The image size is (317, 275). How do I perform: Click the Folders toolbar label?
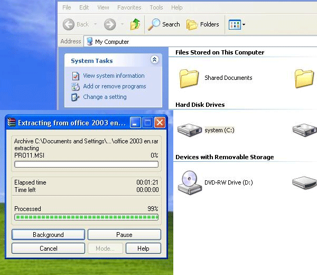tap(209, 24)
